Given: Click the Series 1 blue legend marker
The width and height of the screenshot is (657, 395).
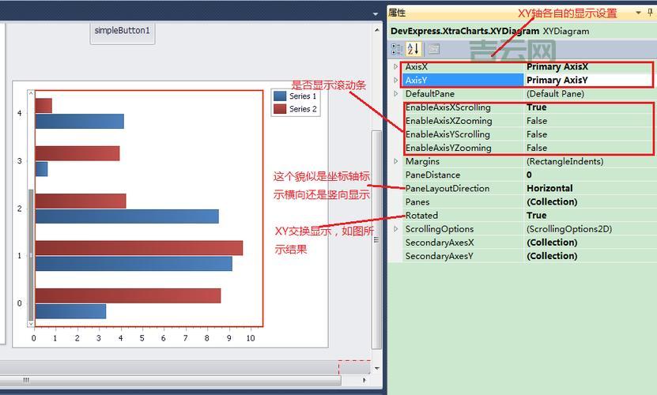Looking at the screenshot, I should point(280,96).
